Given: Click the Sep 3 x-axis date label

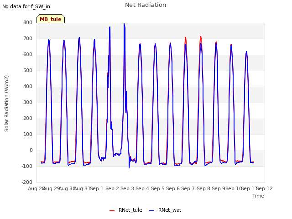Looking at the screenshot, I should (x=127, y=188).
